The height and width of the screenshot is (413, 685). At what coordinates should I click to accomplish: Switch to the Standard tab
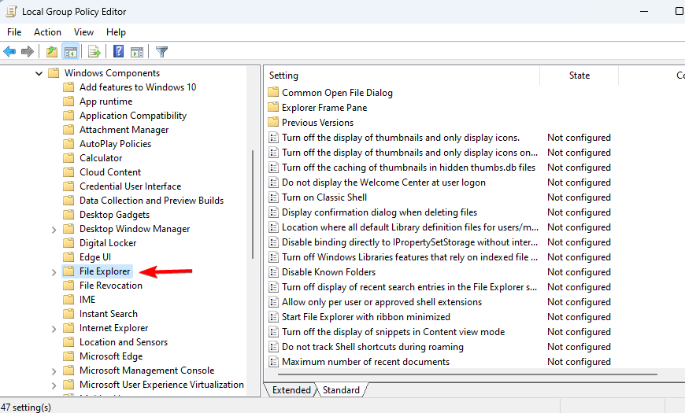[341, 390]
